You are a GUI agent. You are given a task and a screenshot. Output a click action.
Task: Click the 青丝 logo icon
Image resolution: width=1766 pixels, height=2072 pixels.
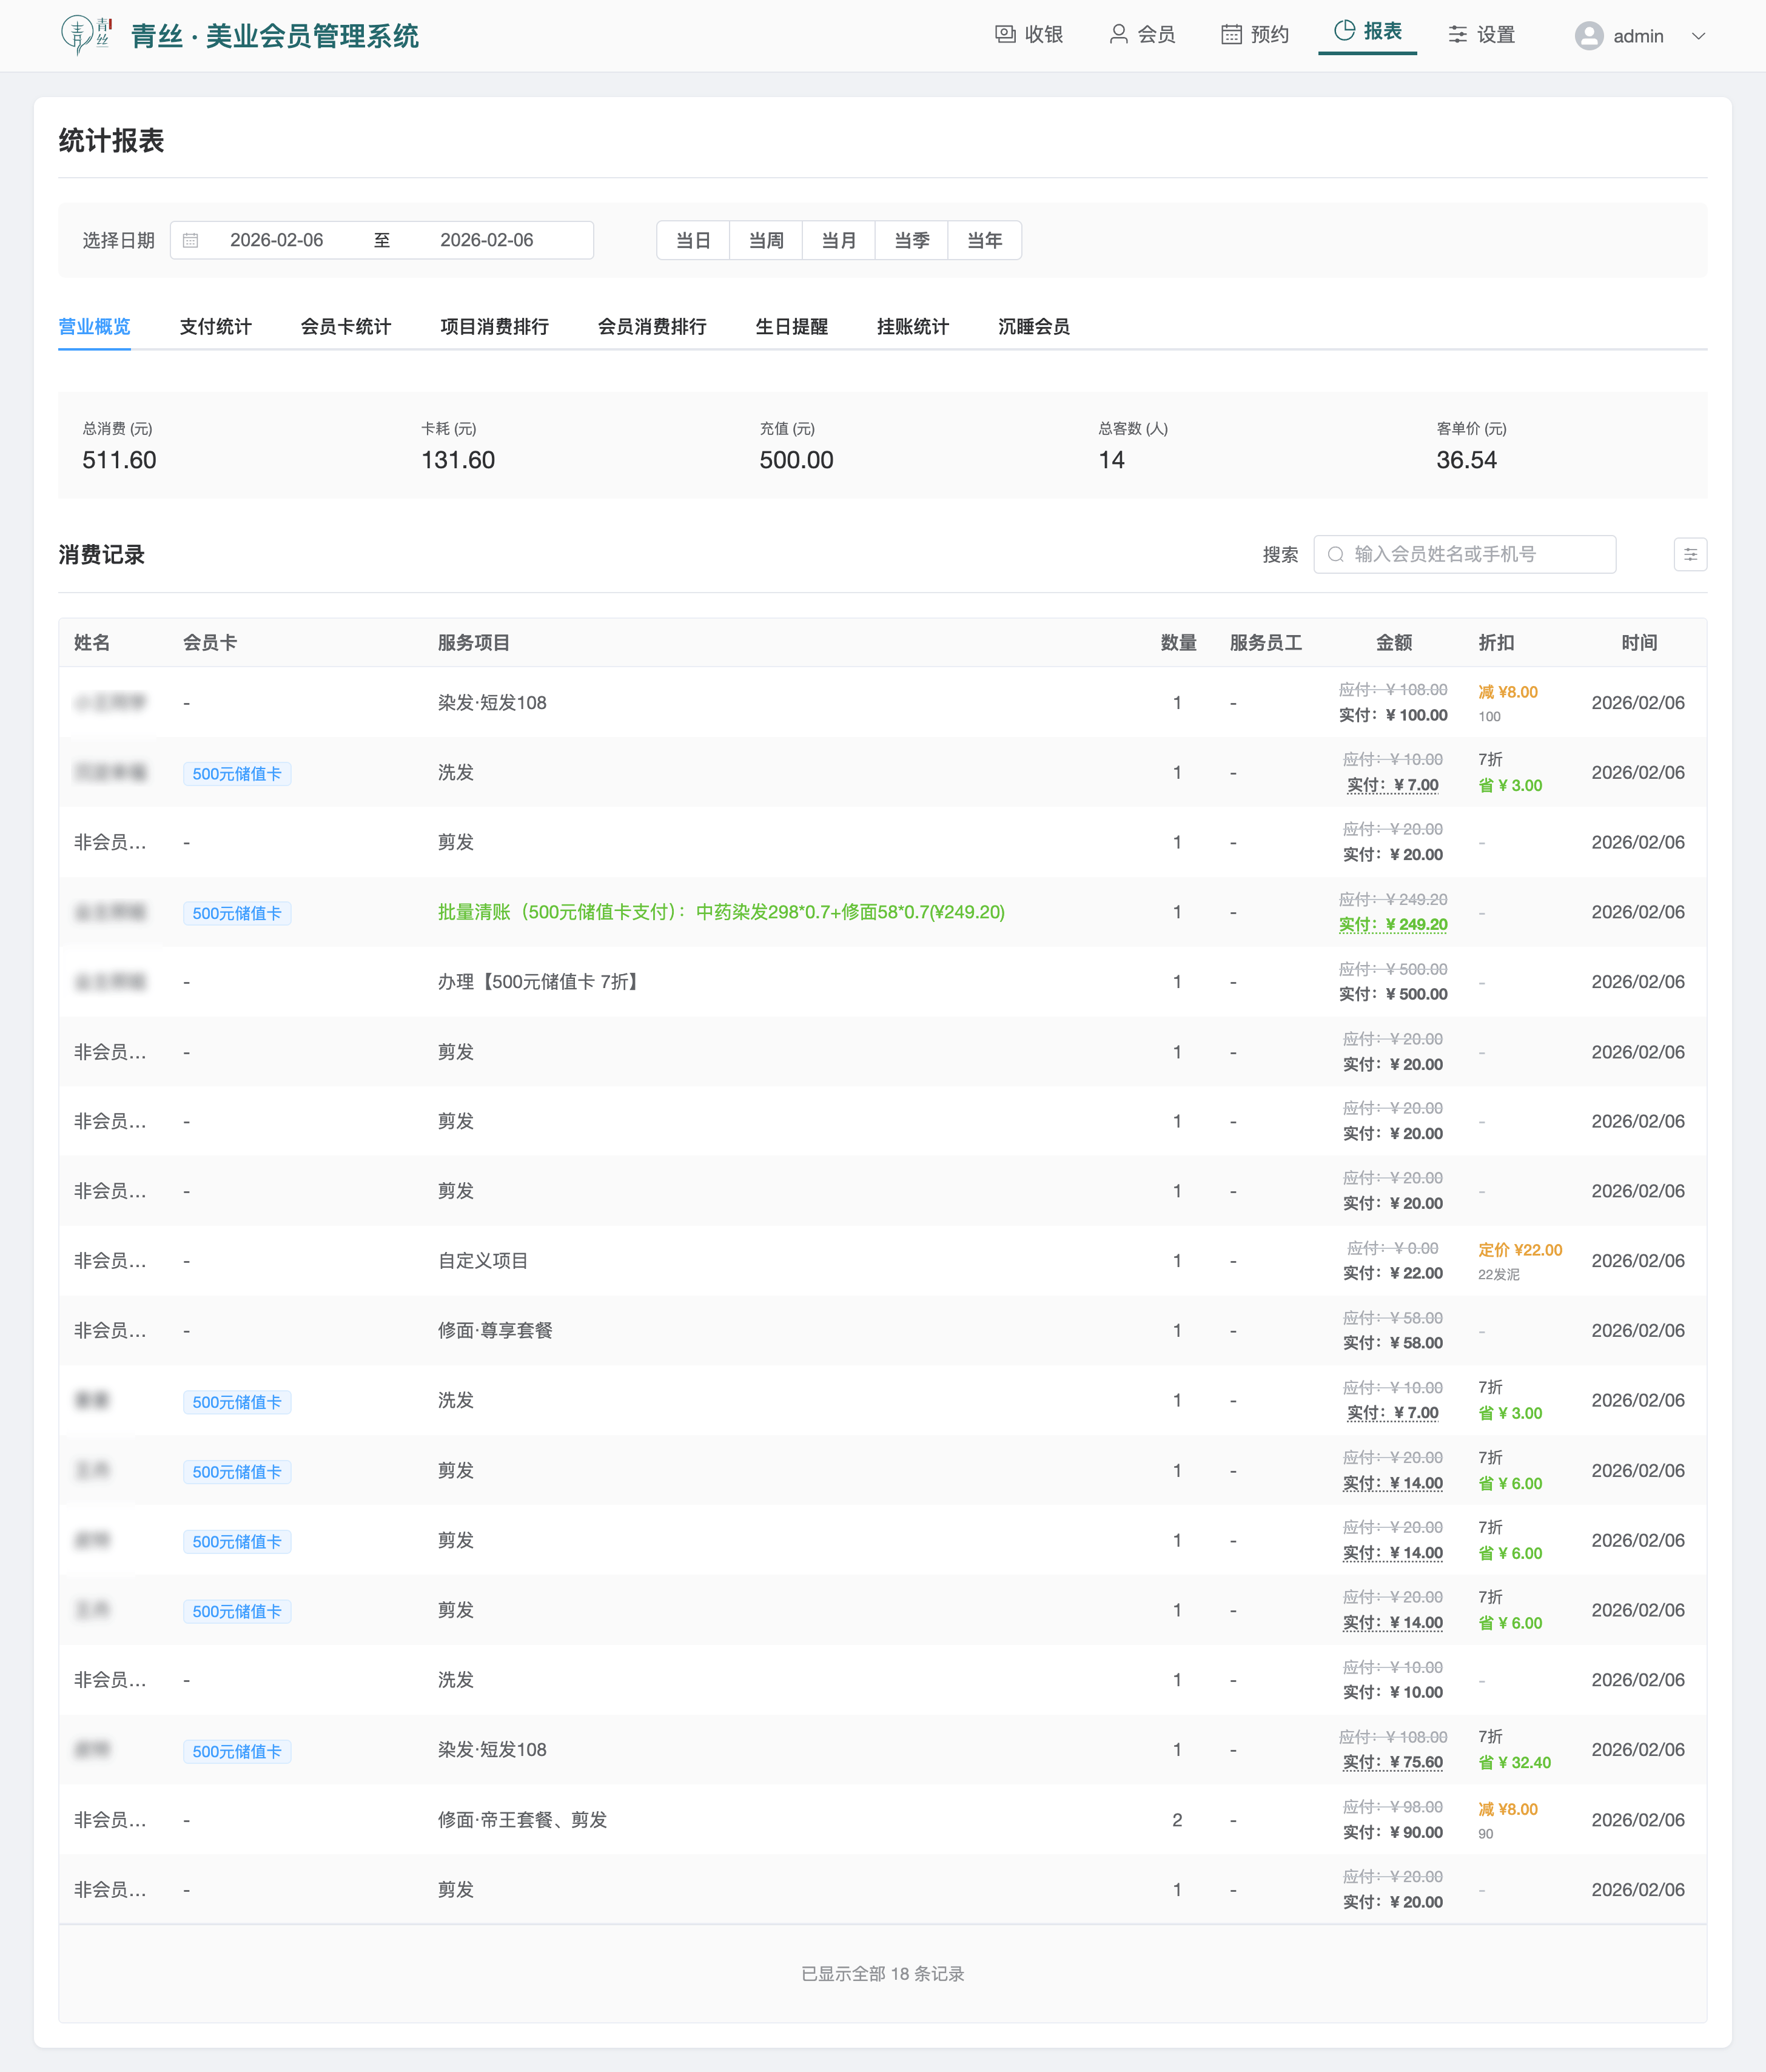[86, 35]
